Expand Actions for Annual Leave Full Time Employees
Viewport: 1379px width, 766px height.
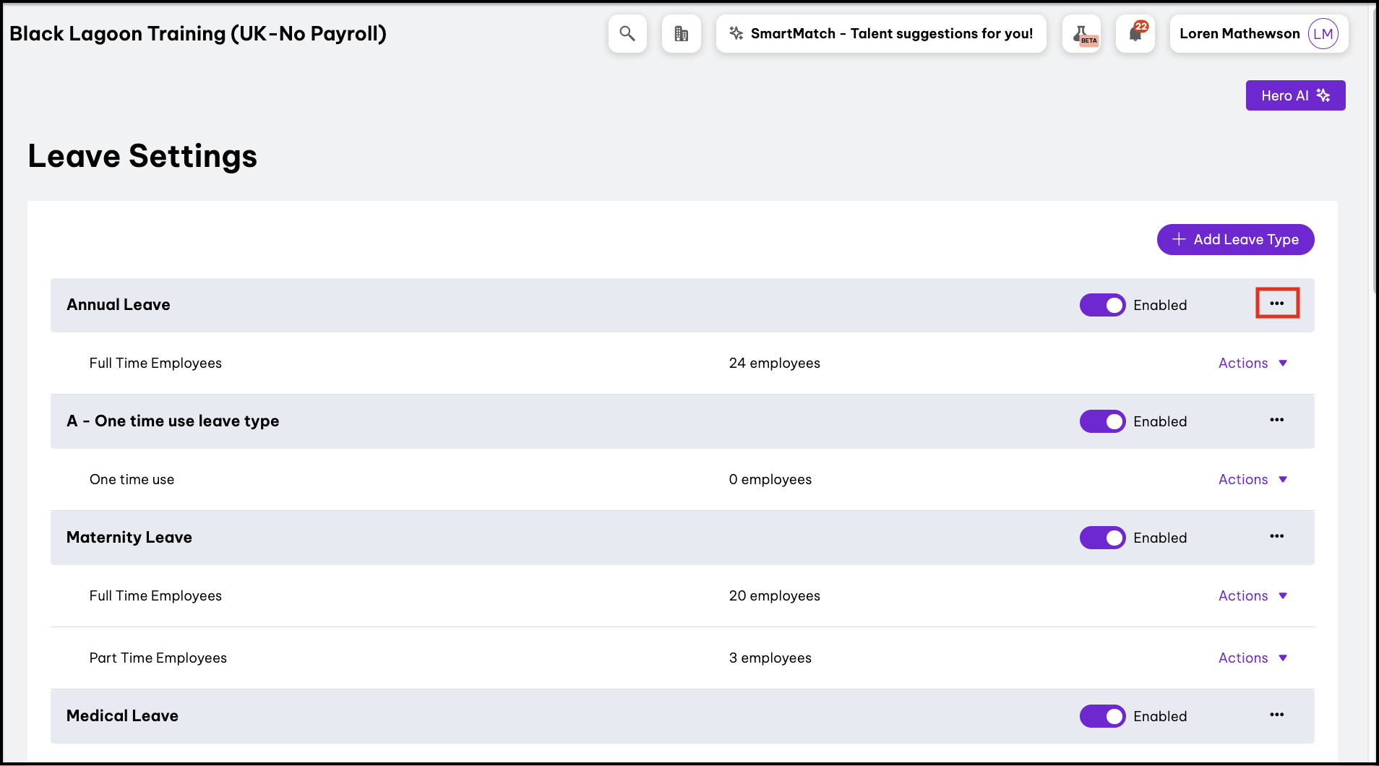tap(1253, 363)
